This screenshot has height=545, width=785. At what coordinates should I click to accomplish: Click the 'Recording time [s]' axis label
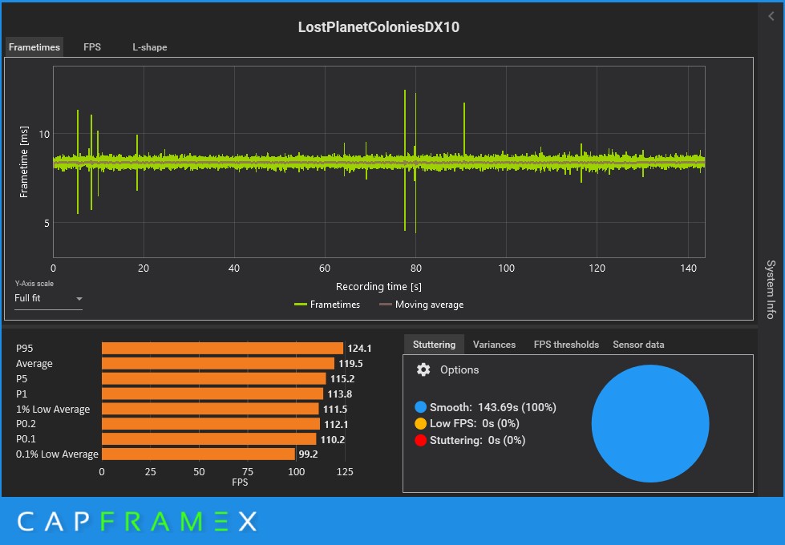point(378,287)
